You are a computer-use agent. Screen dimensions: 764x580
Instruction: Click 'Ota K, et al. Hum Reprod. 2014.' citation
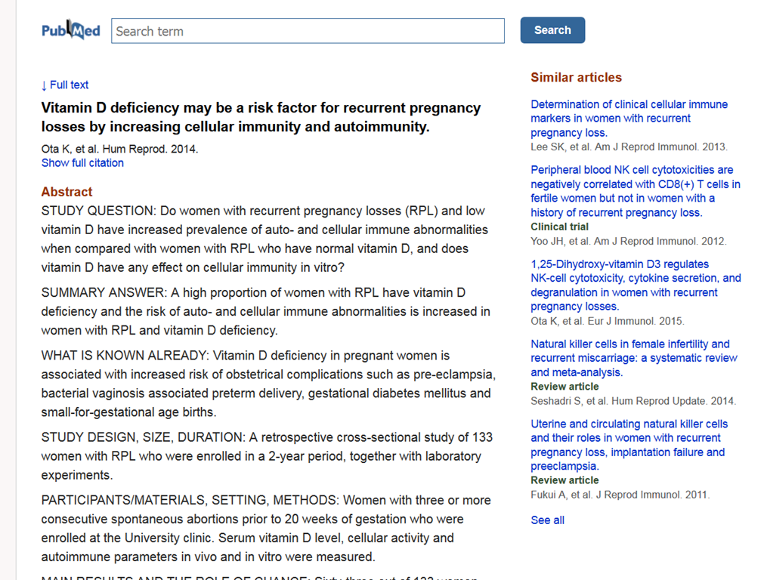[x=119, y=149]
